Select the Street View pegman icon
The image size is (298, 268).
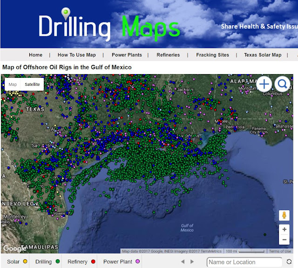tap(284, 215)
